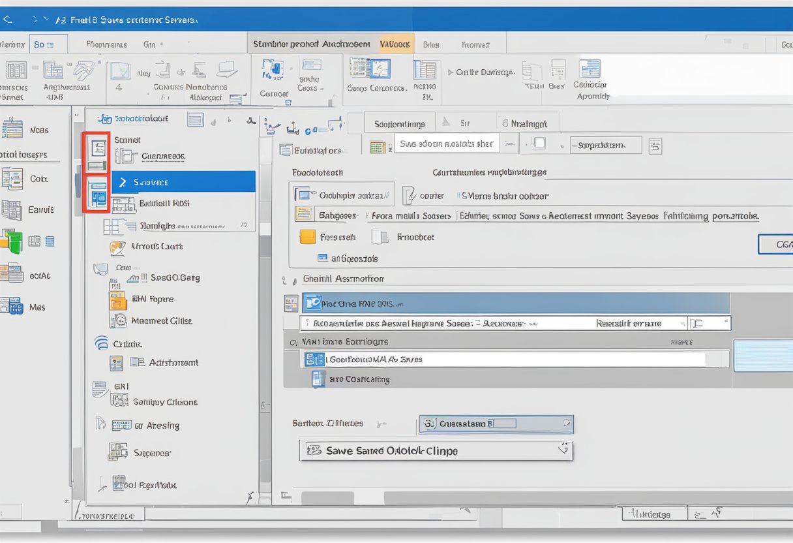The height and width of the screenshot is (543, 793).
Task: Click the lower red-highlighted blue panel icon
Action: (x=97, y=193)
